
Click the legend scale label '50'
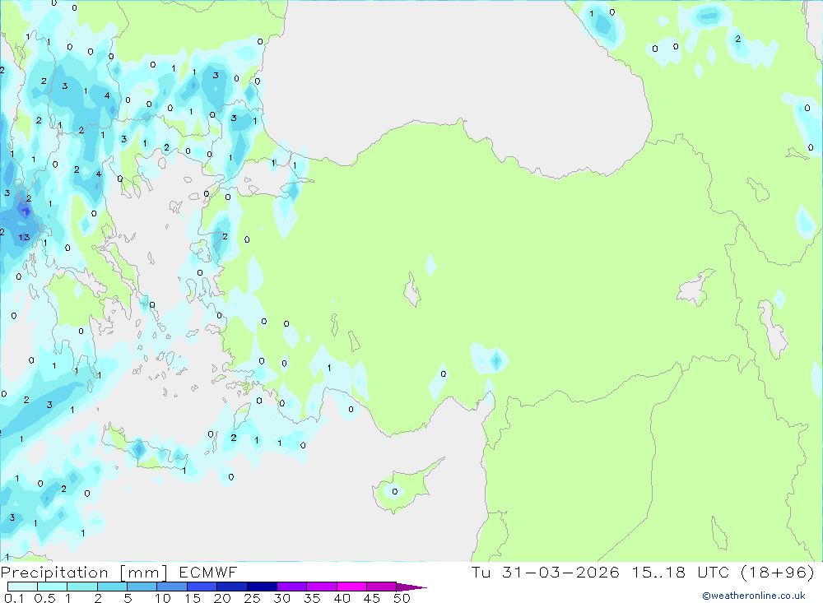tap(402, 598)
